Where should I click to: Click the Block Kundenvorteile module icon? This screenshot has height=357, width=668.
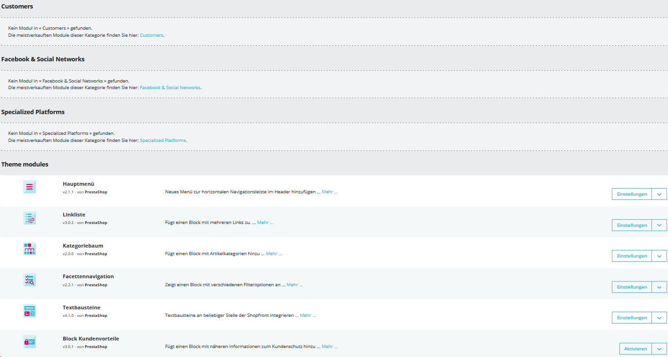point(29,341)
